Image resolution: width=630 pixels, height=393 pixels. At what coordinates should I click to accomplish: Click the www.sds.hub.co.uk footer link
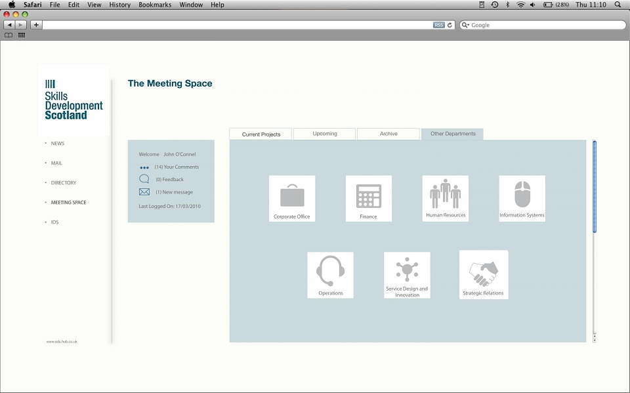click(62, 342)
